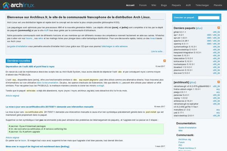
Task: Click the 'Dernières nouvelles' section label
Action: 19,61
